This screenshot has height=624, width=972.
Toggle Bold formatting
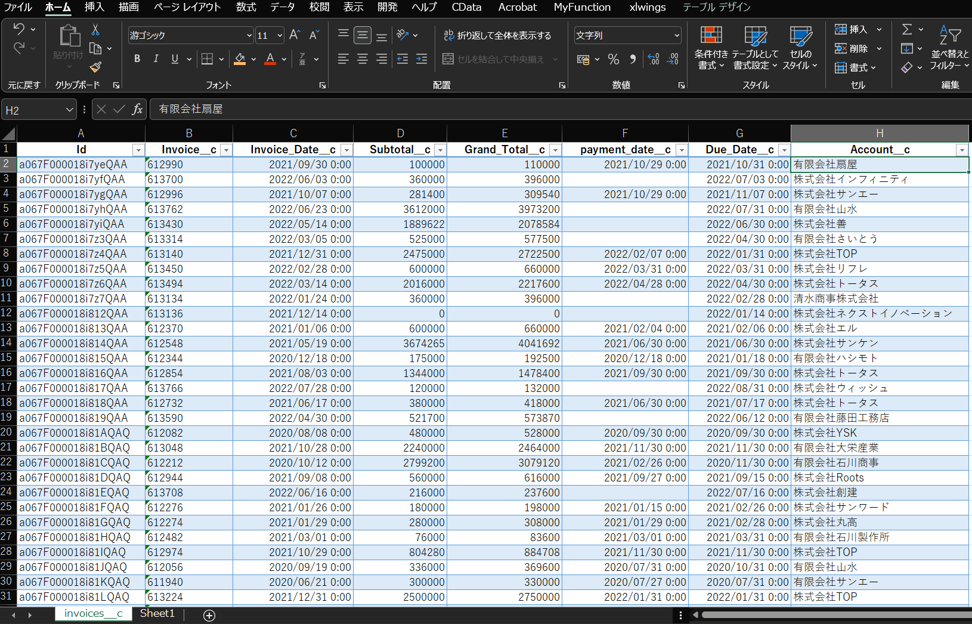coord(137,58)
